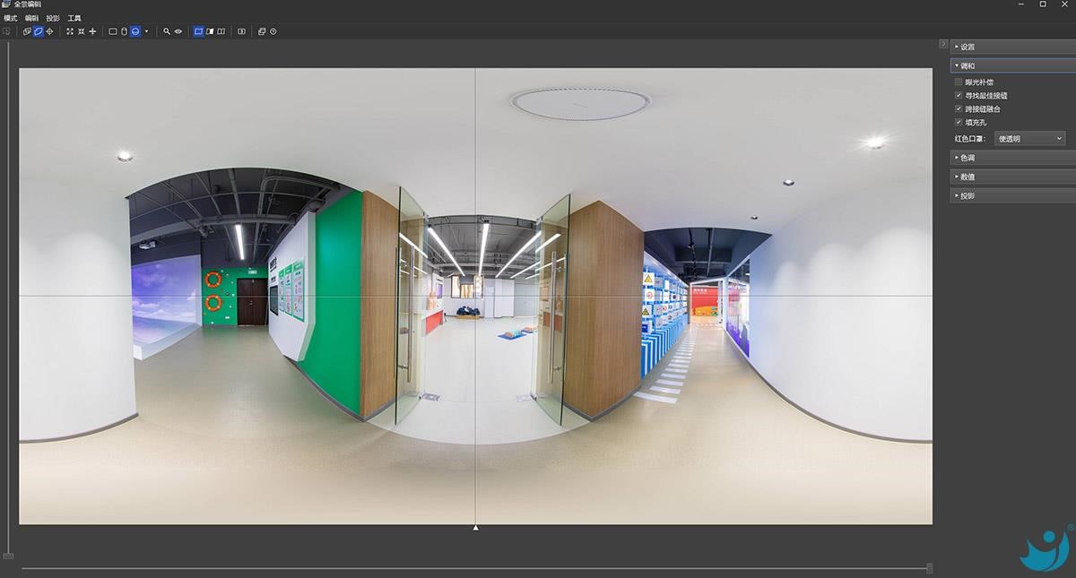The image size is (1076, 578).
Task: Click the eye preview icon in toolbar
Action: coord(178,31)
